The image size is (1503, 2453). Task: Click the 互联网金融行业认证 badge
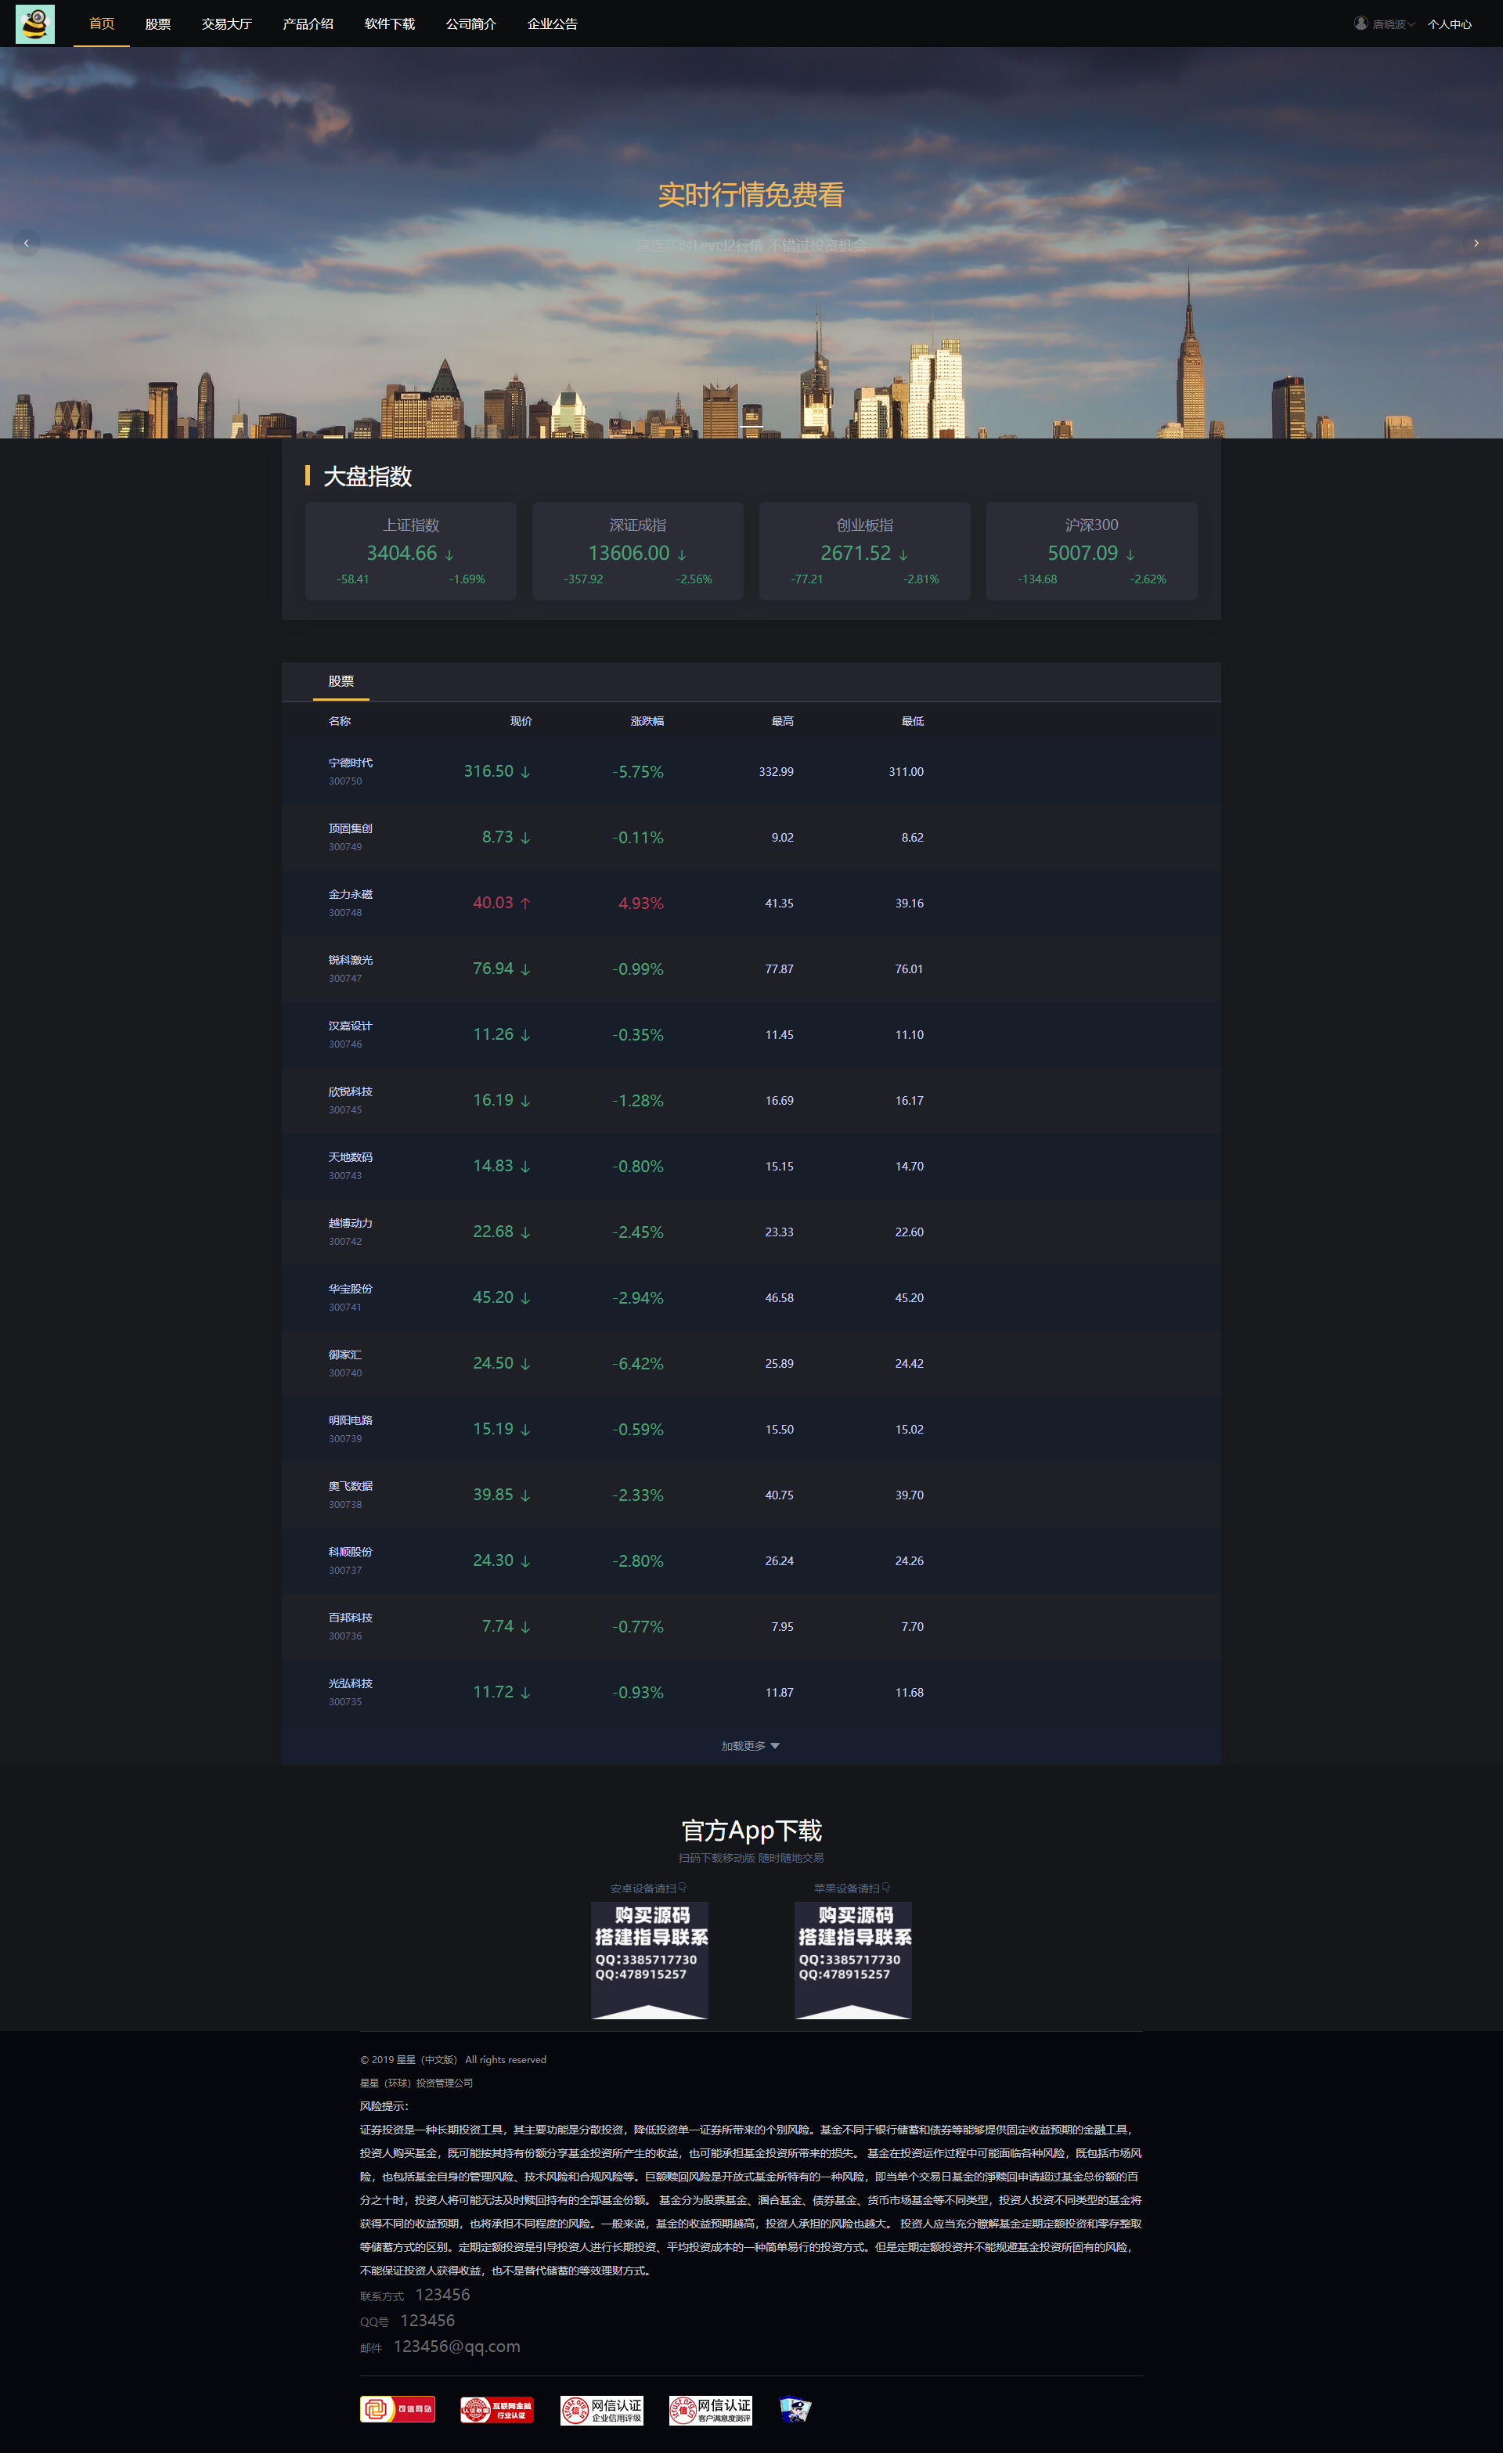(496, 2409)
